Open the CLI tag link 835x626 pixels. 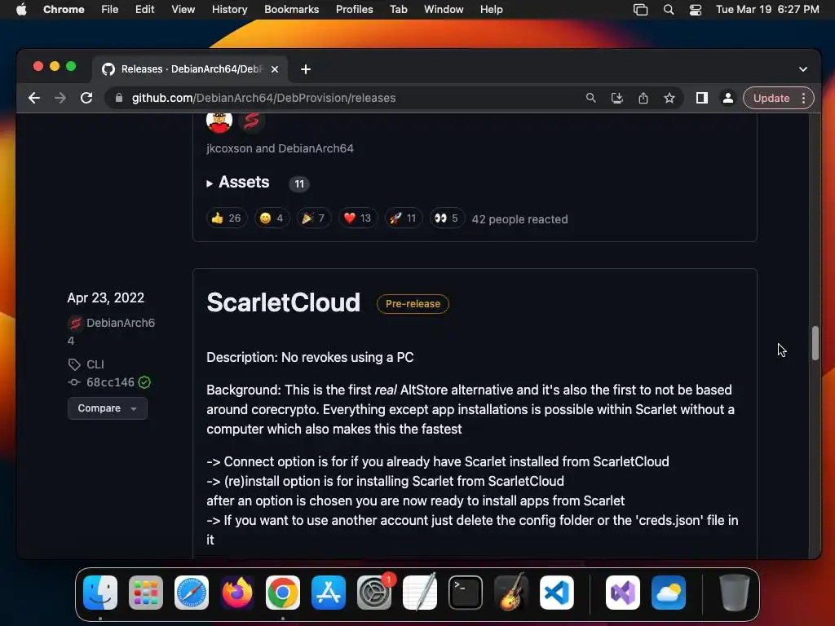[95, 364]
